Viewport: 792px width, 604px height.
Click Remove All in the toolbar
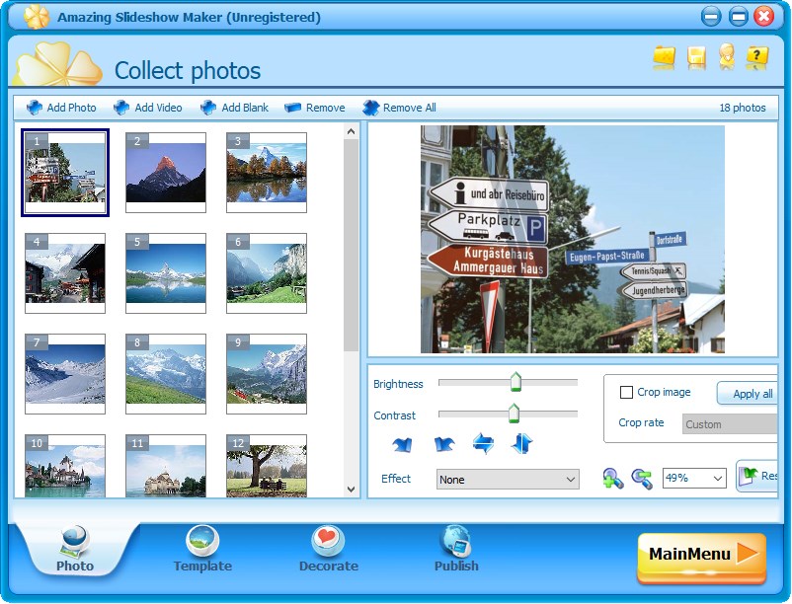tap(399, 108)
